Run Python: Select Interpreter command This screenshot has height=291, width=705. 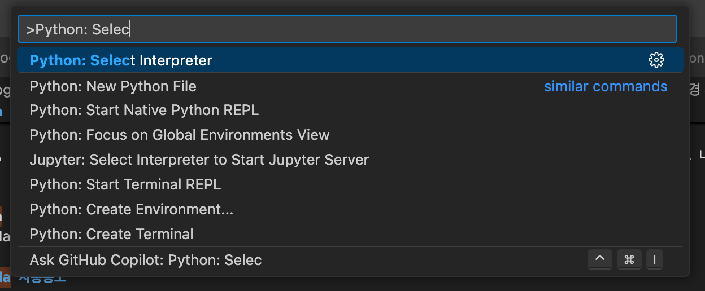pyautogui.click(x=121, y=60)
